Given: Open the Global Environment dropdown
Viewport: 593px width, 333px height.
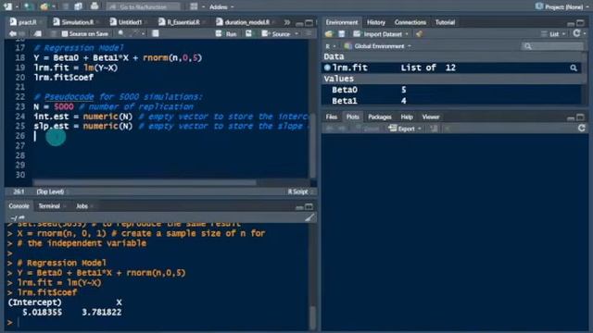Looking at the screenshot, I should pyautogui.click(x=378, y=46).
